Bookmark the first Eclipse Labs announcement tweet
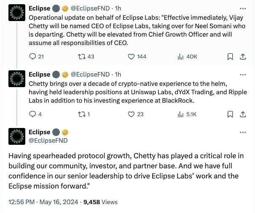Image resolution: width=255 pixels, height=213 pixels. pos(230,56)
